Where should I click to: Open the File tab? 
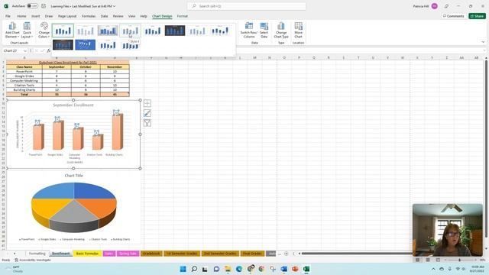8,16
